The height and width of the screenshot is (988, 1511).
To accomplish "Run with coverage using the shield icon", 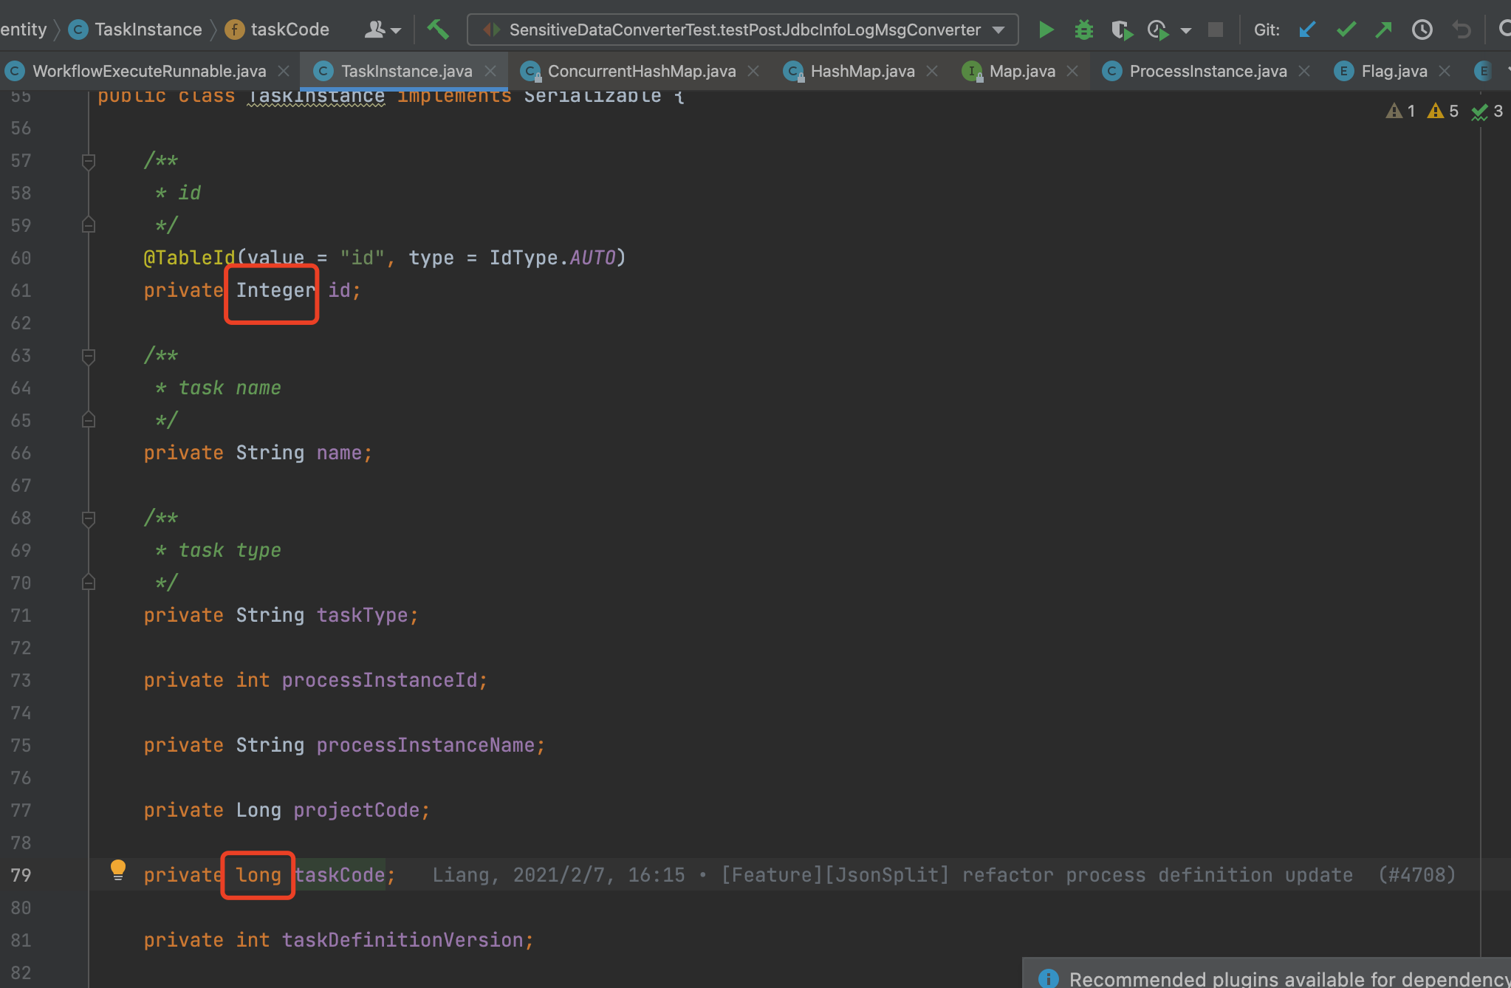I will [x=1122, y=30].
